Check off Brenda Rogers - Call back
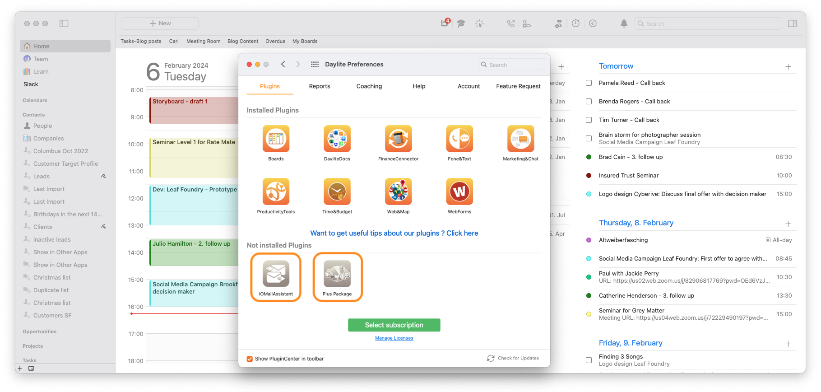This screenshot has height=392, width=821. coord(589,102)
